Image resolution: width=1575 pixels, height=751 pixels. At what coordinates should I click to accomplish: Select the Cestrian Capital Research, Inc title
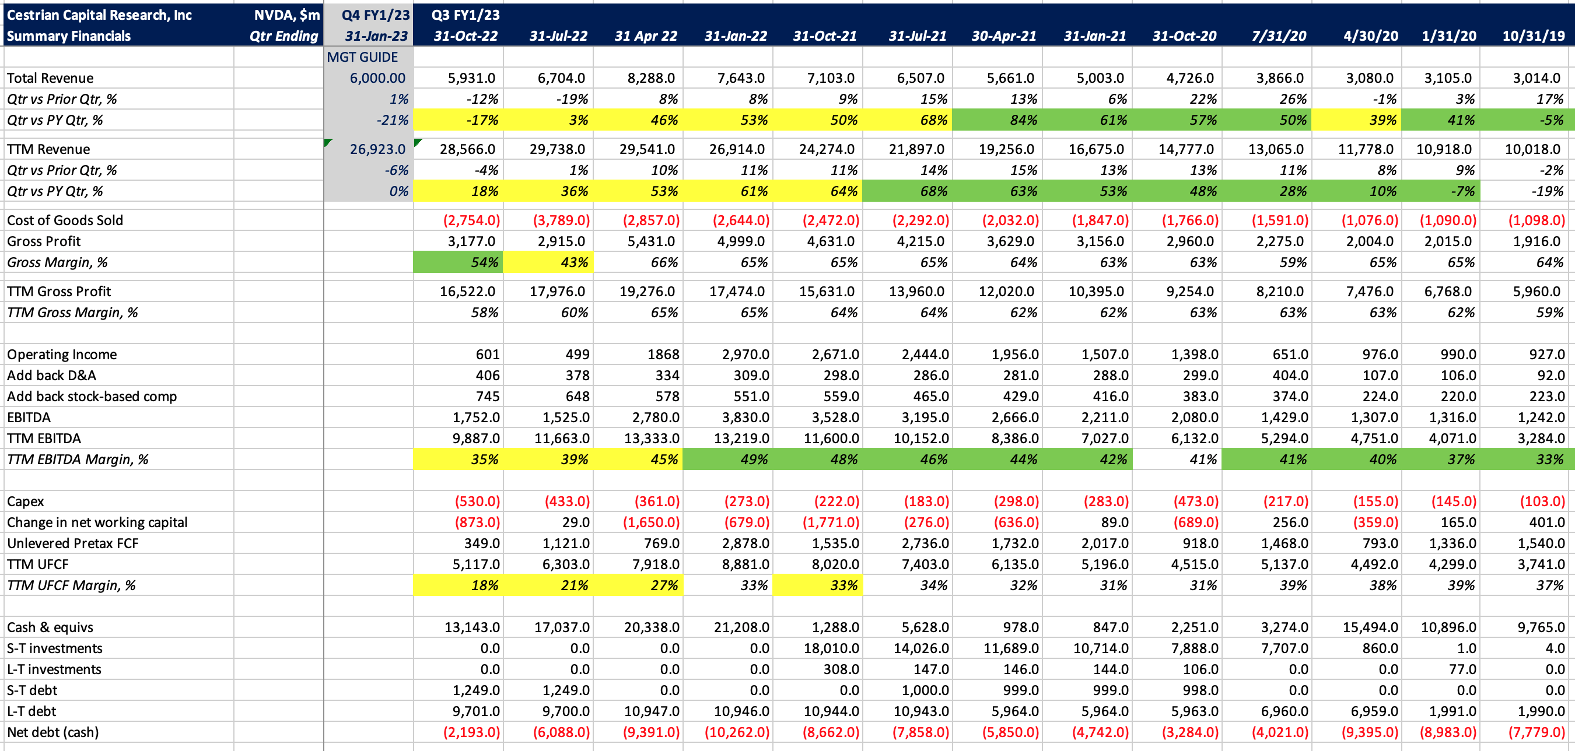coord(99,15)
